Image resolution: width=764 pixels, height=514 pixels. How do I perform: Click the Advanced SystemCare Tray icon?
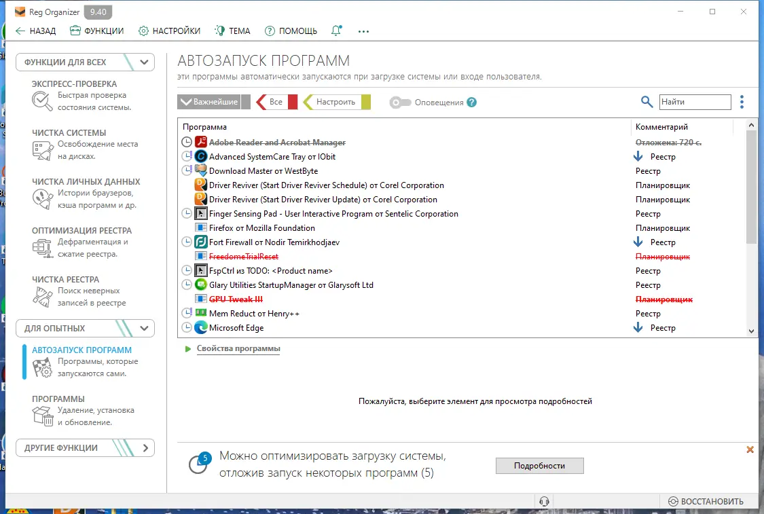coord(201,156)
